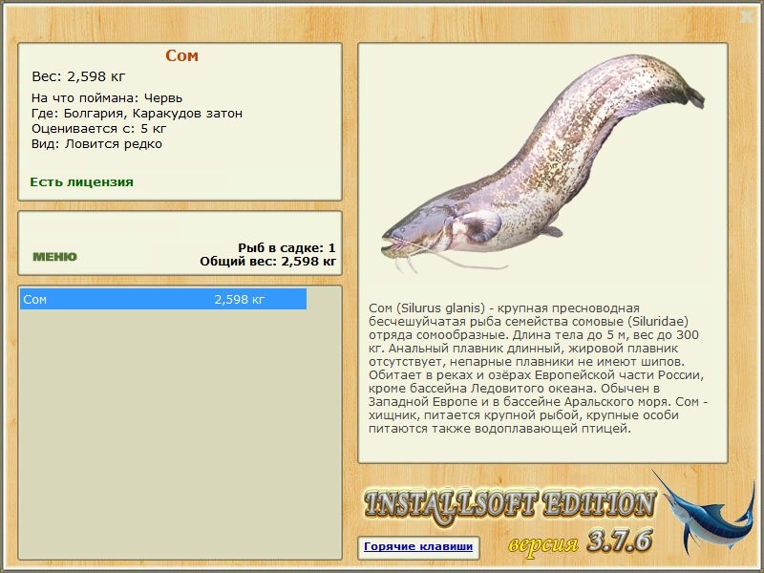Open the Горячие клавиши link

tap(418, 546)
